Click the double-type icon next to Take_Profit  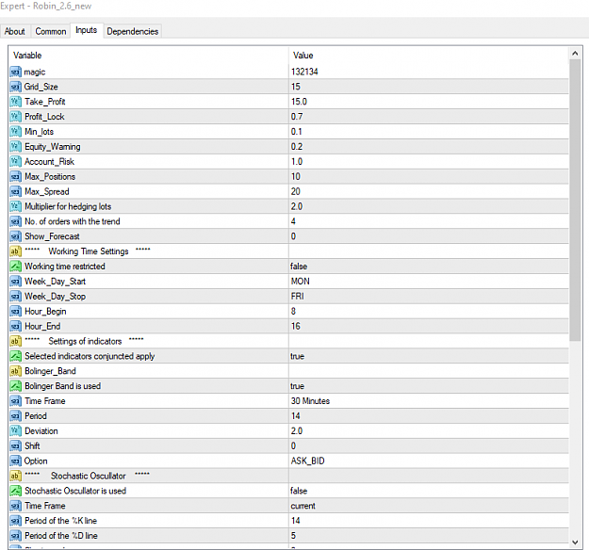click(x=15, y=102)
